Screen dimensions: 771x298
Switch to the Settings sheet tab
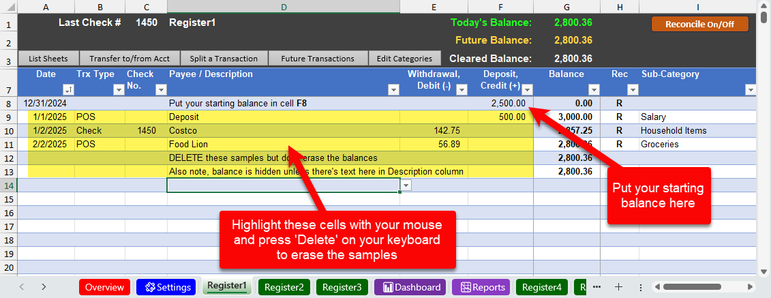coord(166,287)
